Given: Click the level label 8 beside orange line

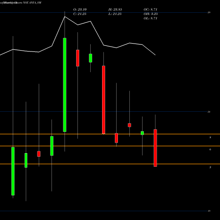Looking at the screenshot, I should pos(210,138).
